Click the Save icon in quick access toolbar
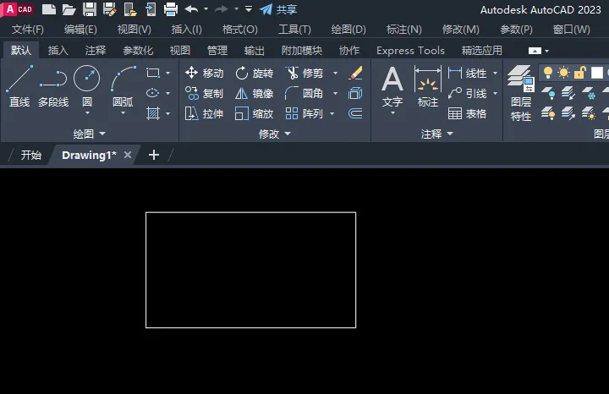 point(90,9)
